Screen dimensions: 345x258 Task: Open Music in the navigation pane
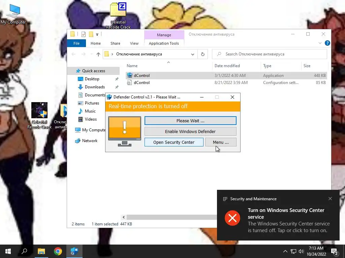pyautogui.click(x=90, y=111)
